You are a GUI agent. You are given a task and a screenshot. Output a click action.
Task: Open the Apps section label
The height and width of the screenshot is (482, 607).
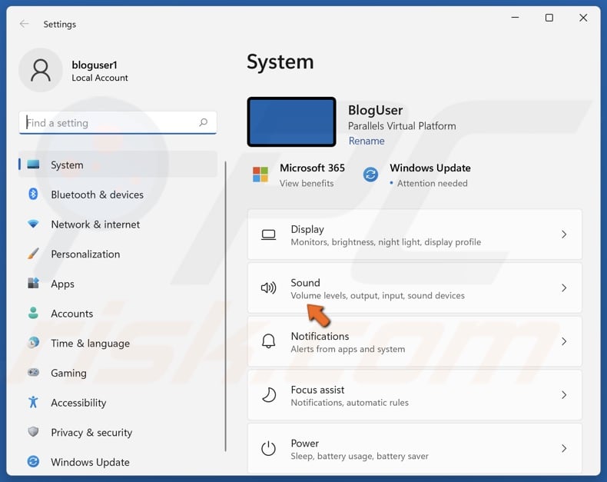coord(62,284)
